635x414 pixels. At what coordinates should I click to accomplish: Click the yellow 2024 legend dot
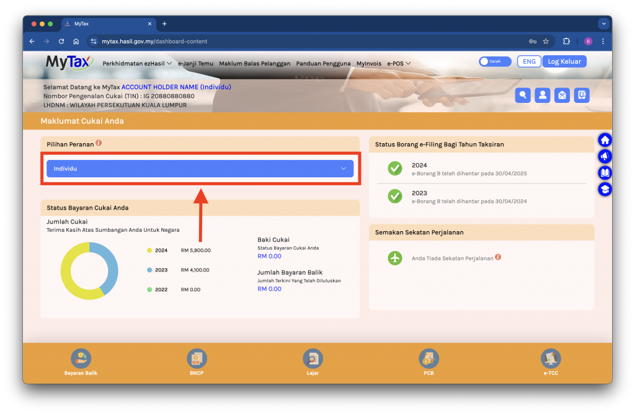pos(149,250)
